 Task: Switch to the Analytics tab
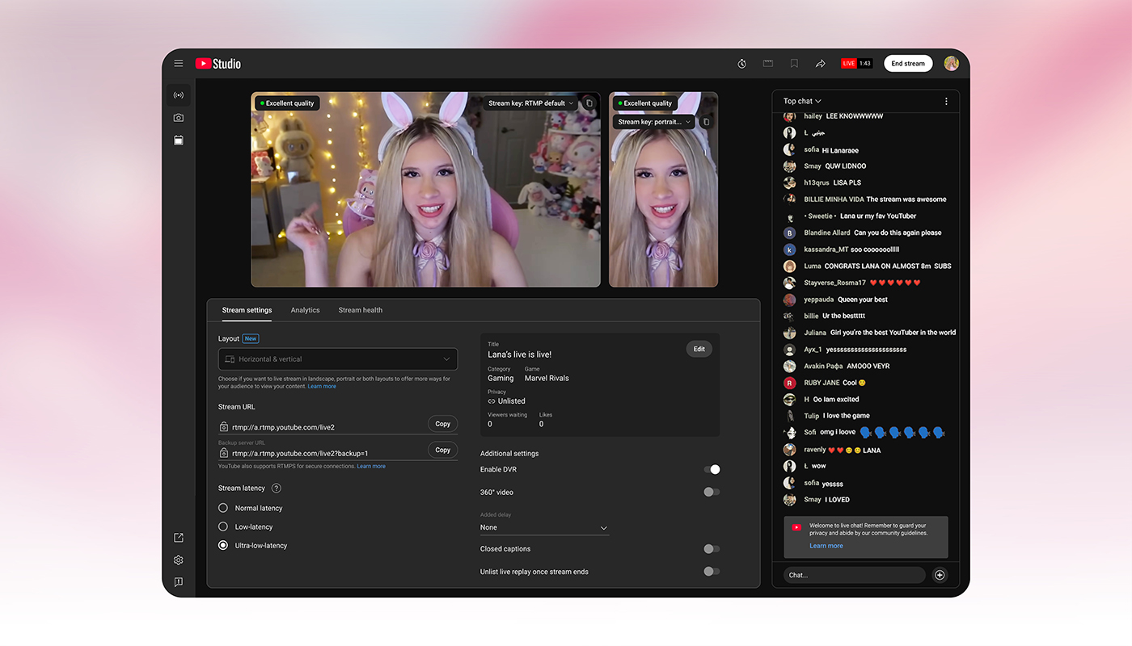pos(305,309)
